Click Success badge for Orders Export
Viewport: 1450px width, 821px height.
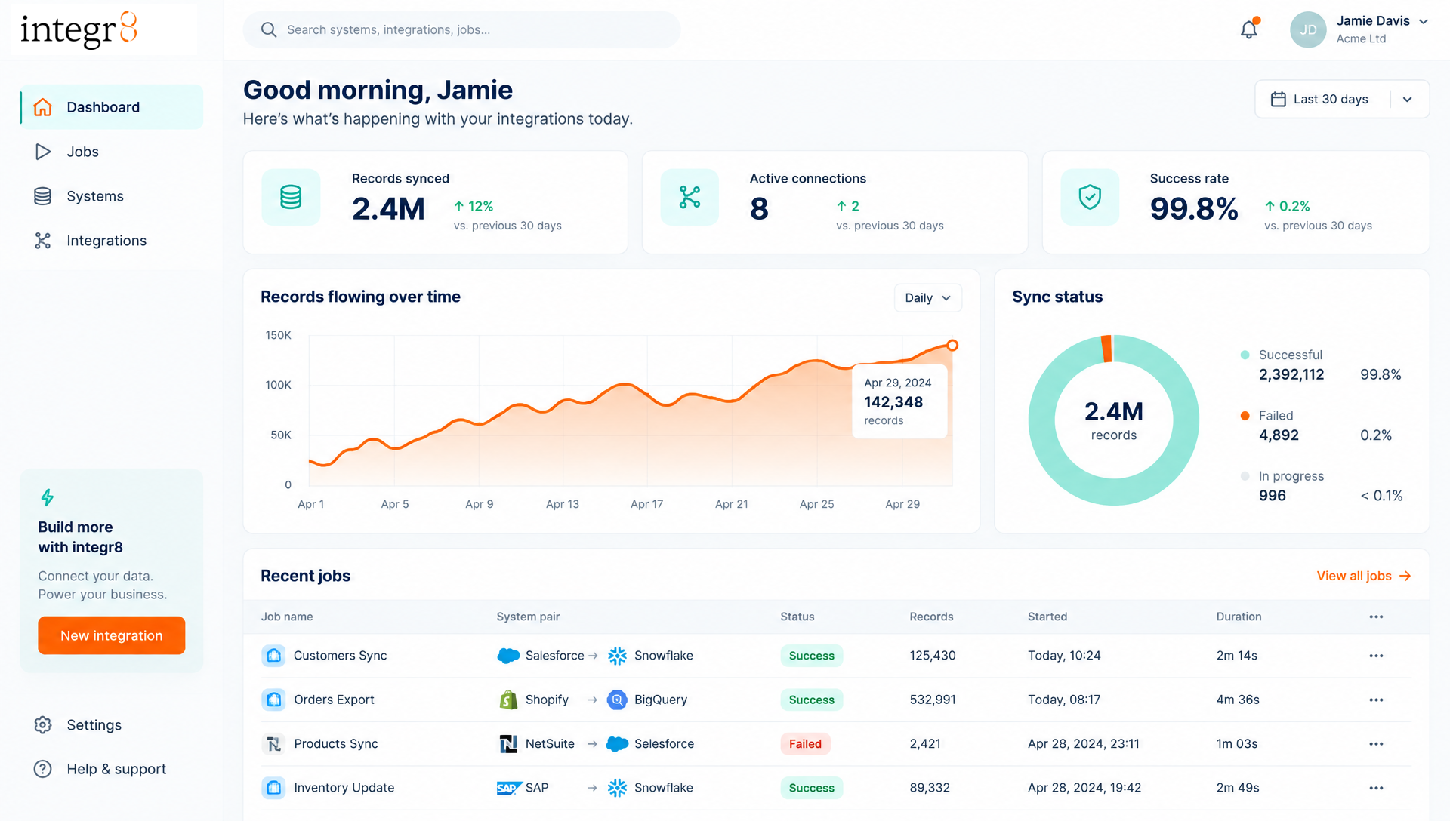click(811, 700)
